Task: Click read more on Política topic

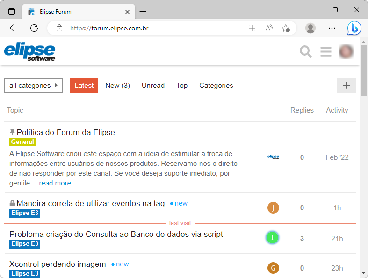Action: click(55, 183)
